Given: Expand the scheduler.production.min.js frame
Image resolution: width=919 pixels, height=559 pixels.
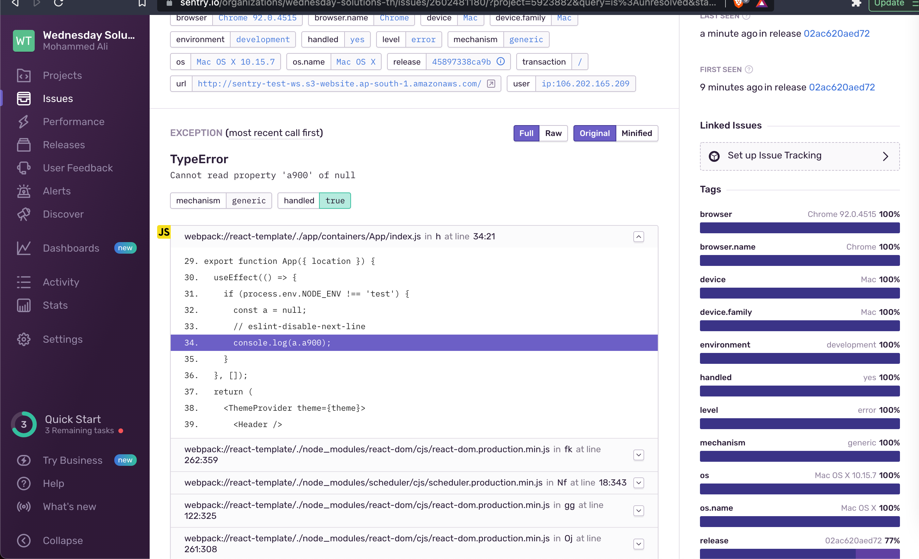Looking at the screenshot, I should coord(638,483).
